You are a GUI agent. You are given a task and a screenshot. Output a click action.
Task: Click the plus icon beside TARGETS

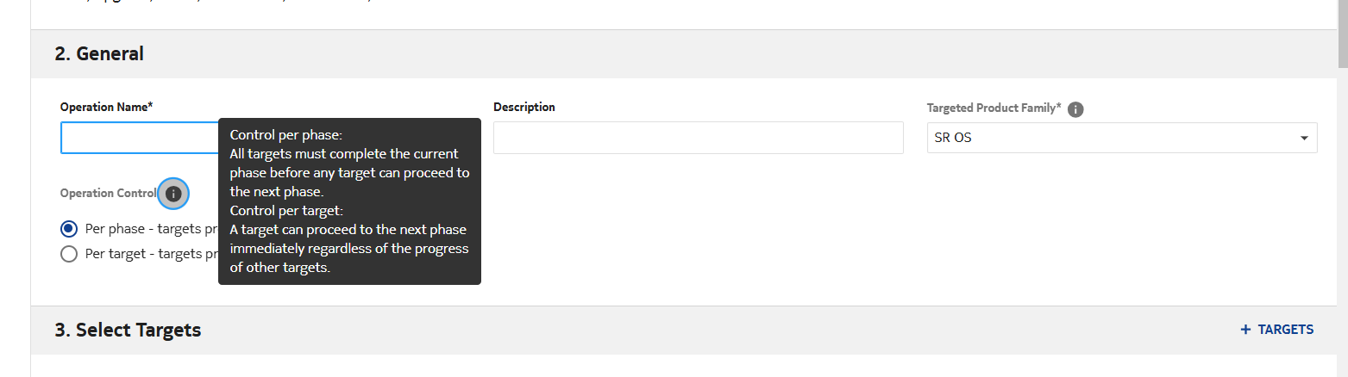tap(1245, 330)
